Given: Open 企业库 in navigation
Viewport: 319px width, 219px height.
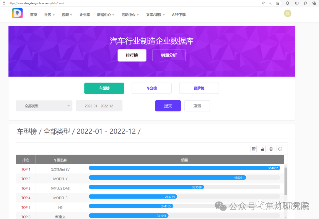Looking at the screenshot, I should (x=85, y=15).
